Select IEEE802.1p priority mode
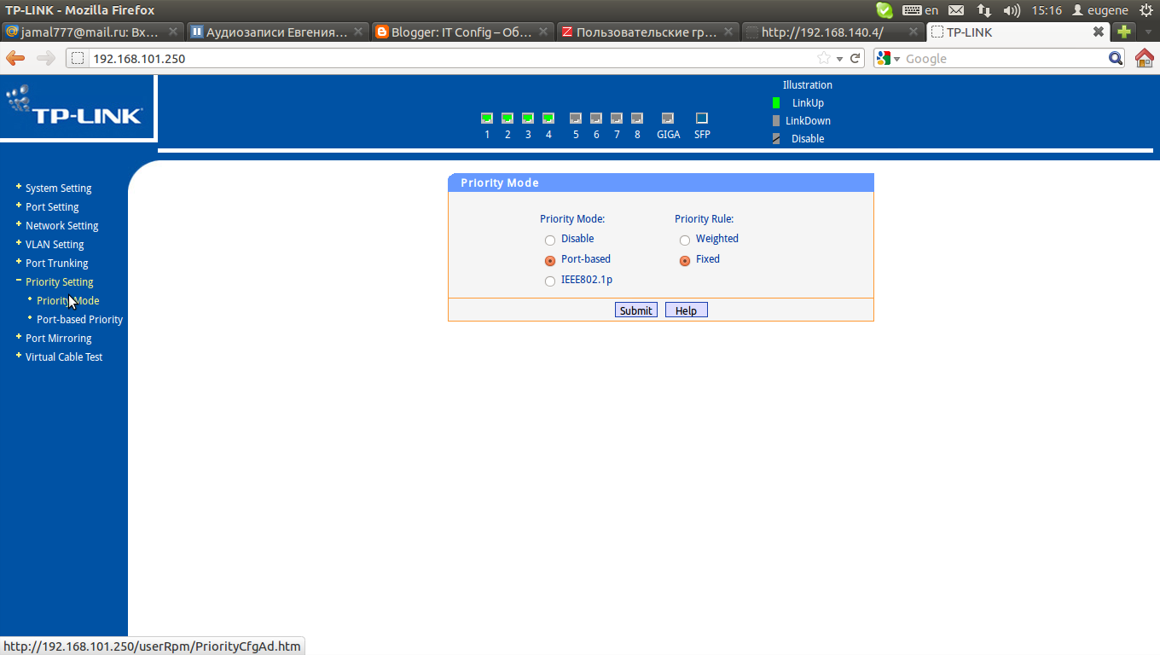The width and height of the screenshot is (1160, 655). click(550, 281)
